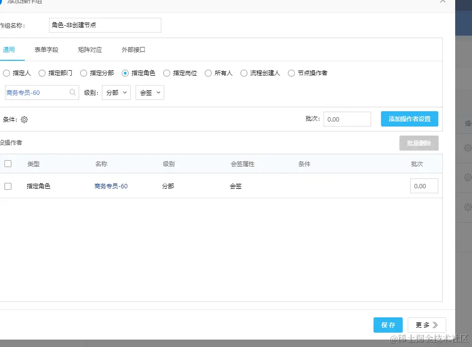Image resolution: width=472 pixels, height=347 pixels.
Task: Select the 所有人 radio button
Action: 208,73
